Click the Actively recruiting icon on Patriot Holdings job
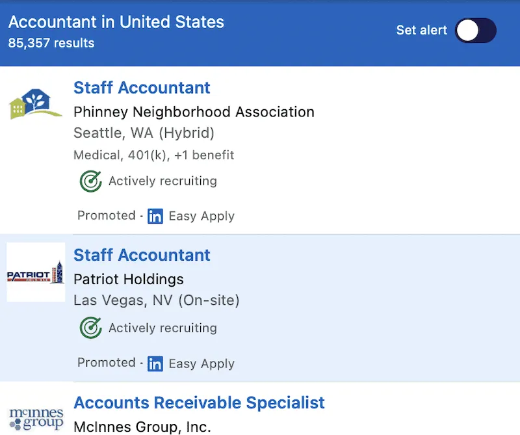Image resolution: width=520 pixels, height=435 pixels. 90,328
